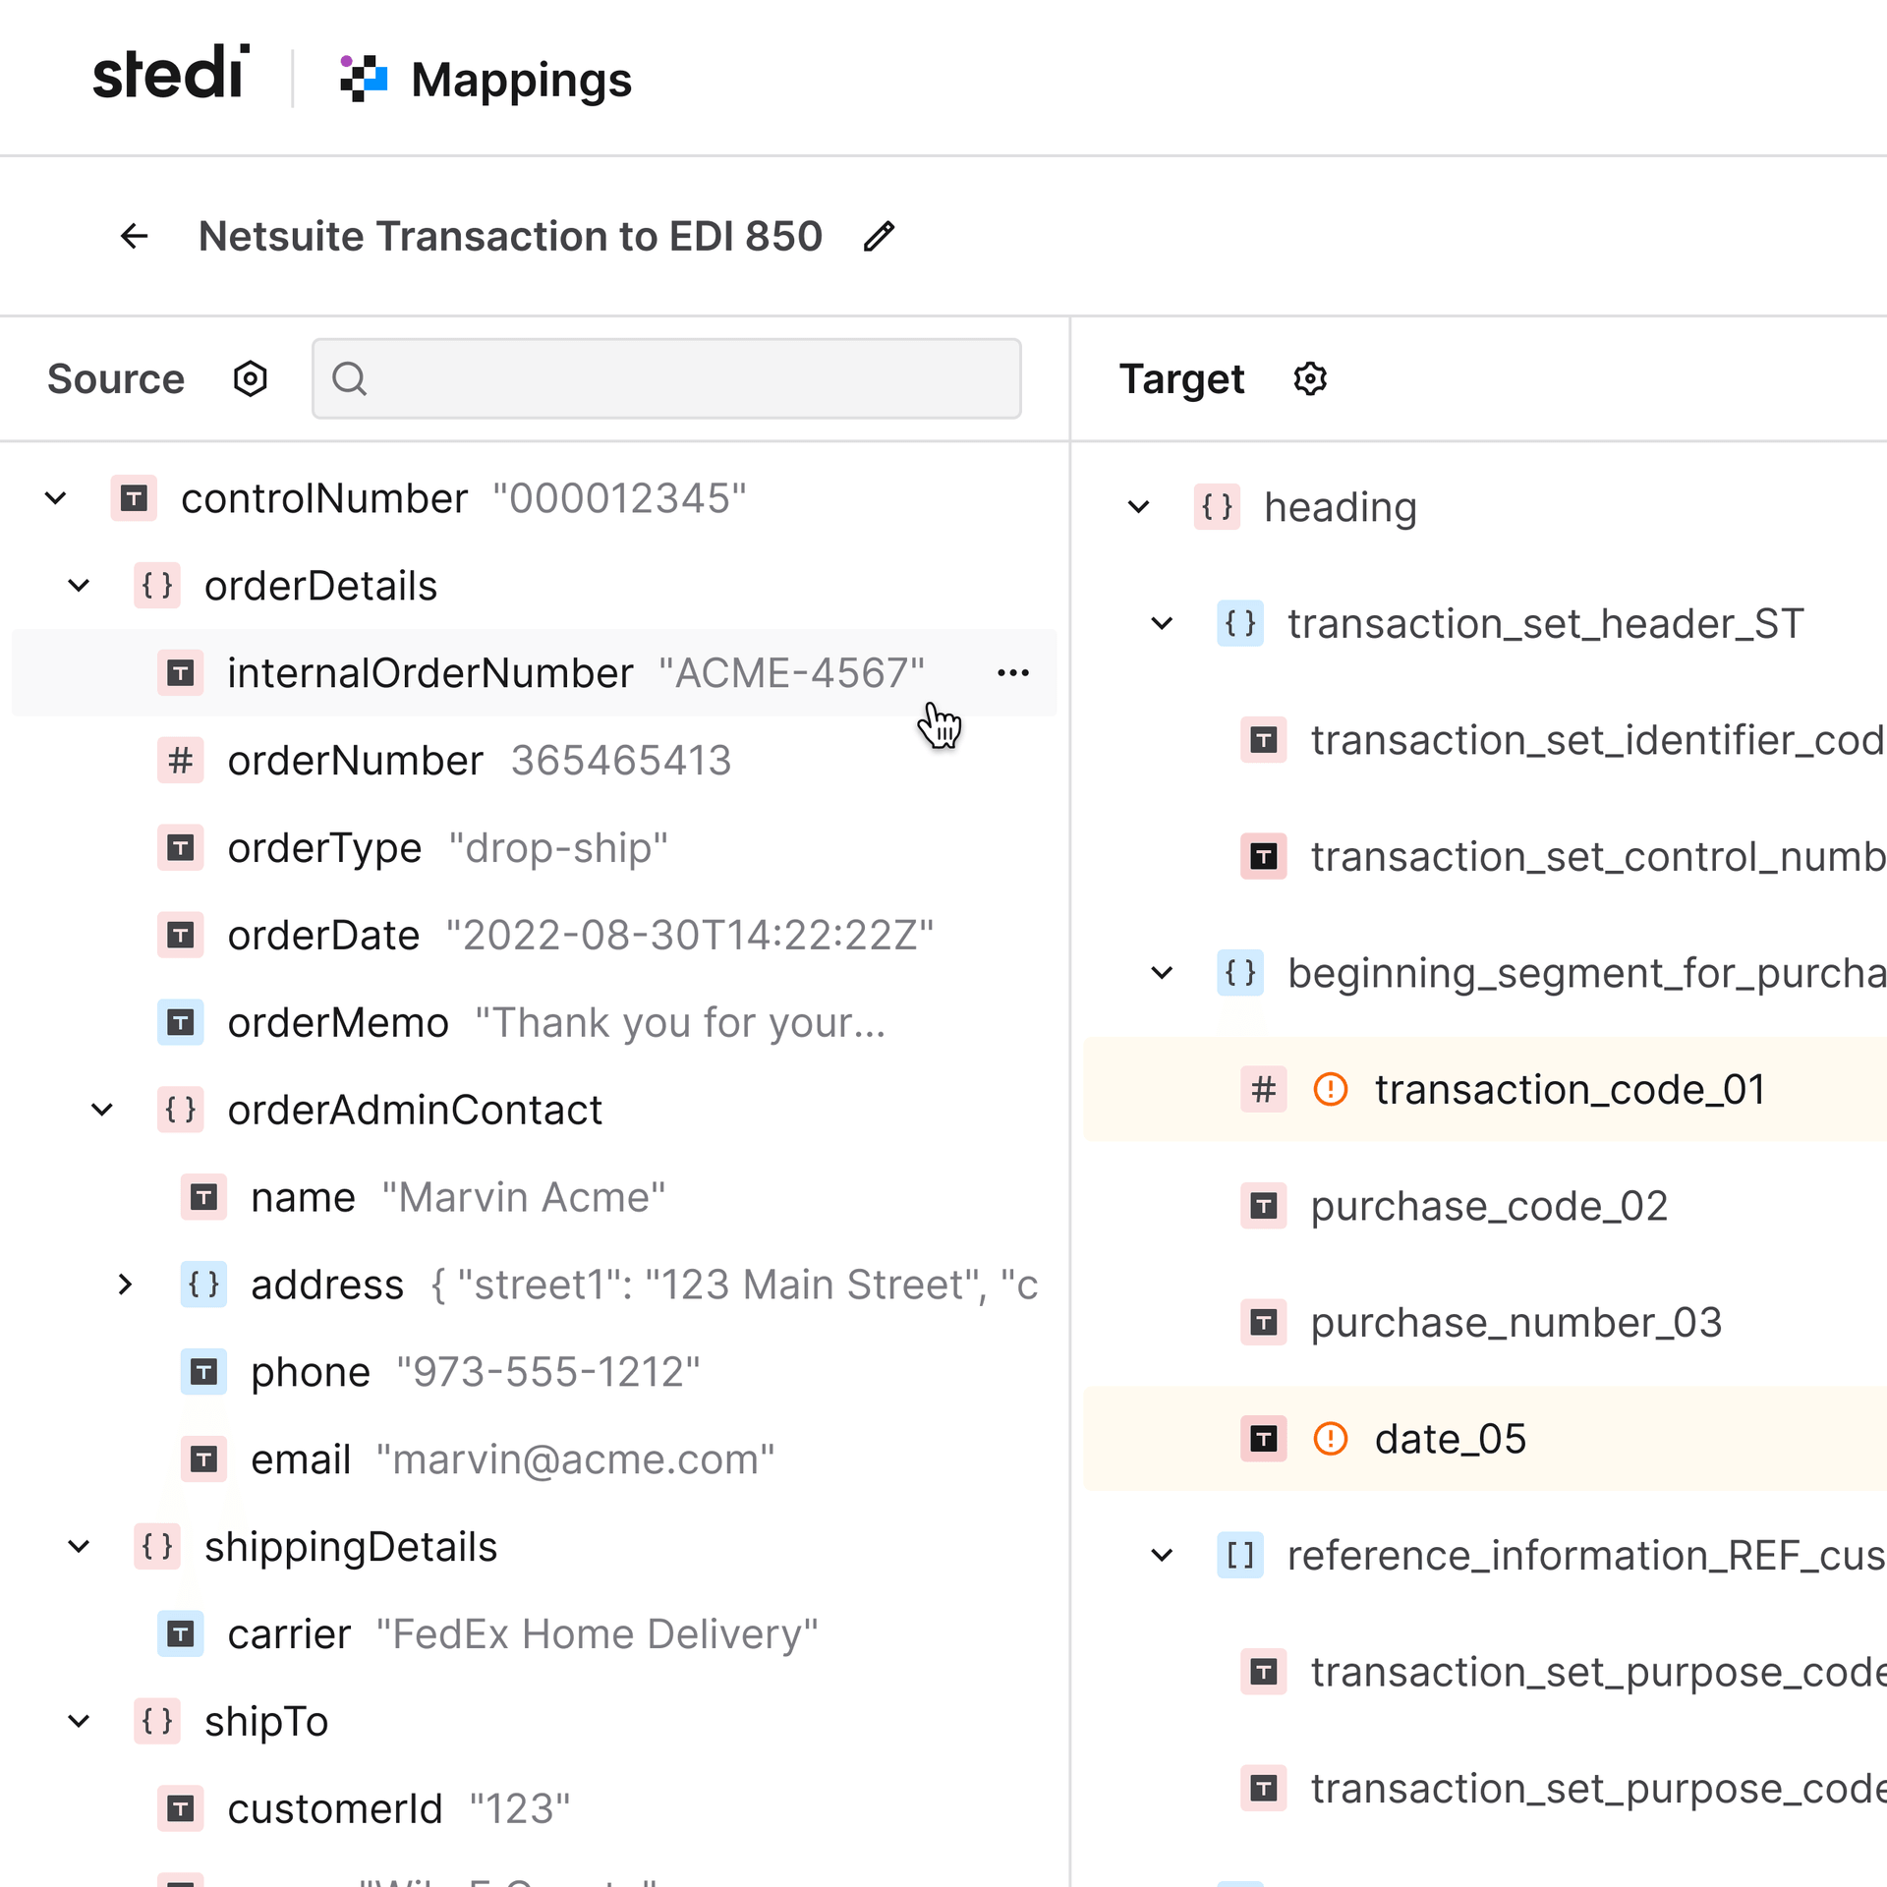1887x1887 pixels.
Task: Collapse the shipTo node
Action: coord(79,1721)
